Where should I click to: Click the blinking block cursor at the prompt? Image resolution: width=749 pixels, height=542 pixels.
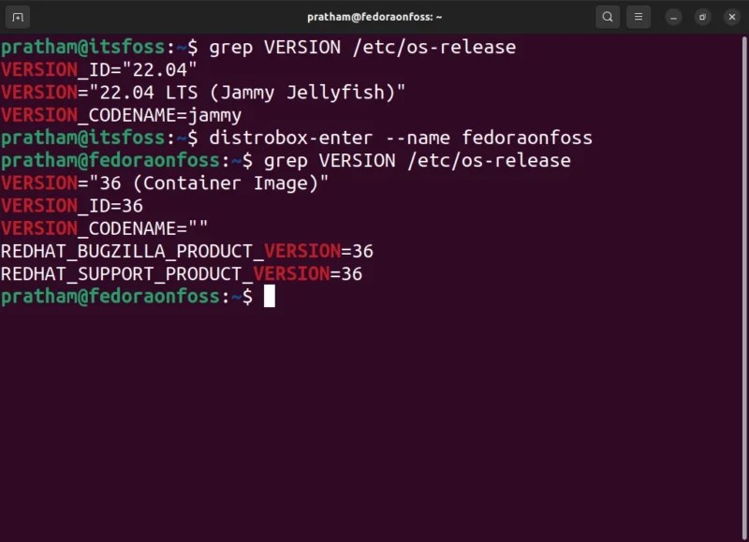coord(272,296)
